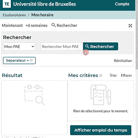The image size is (138, 138).
Task: Click the Effacer link
Action: [126, 76]
